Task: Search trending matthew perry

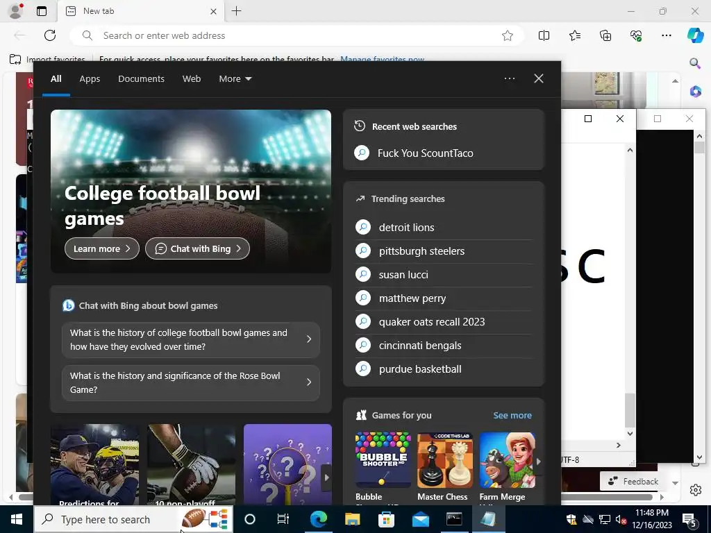Action: (x=444, y=298)
